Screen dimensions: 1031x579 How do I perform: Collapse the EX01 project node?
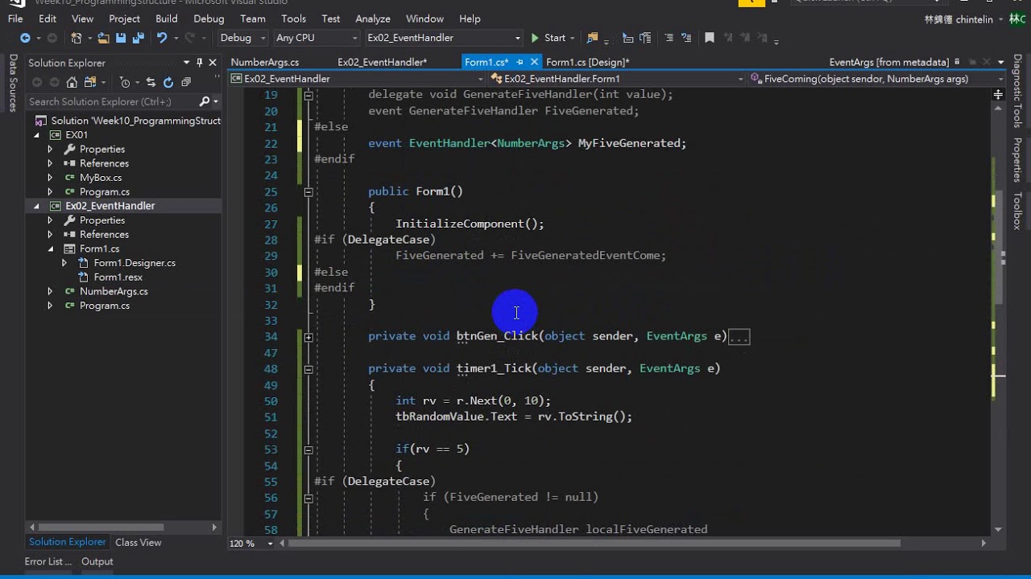pyautogui.click(x=36, y=135)
